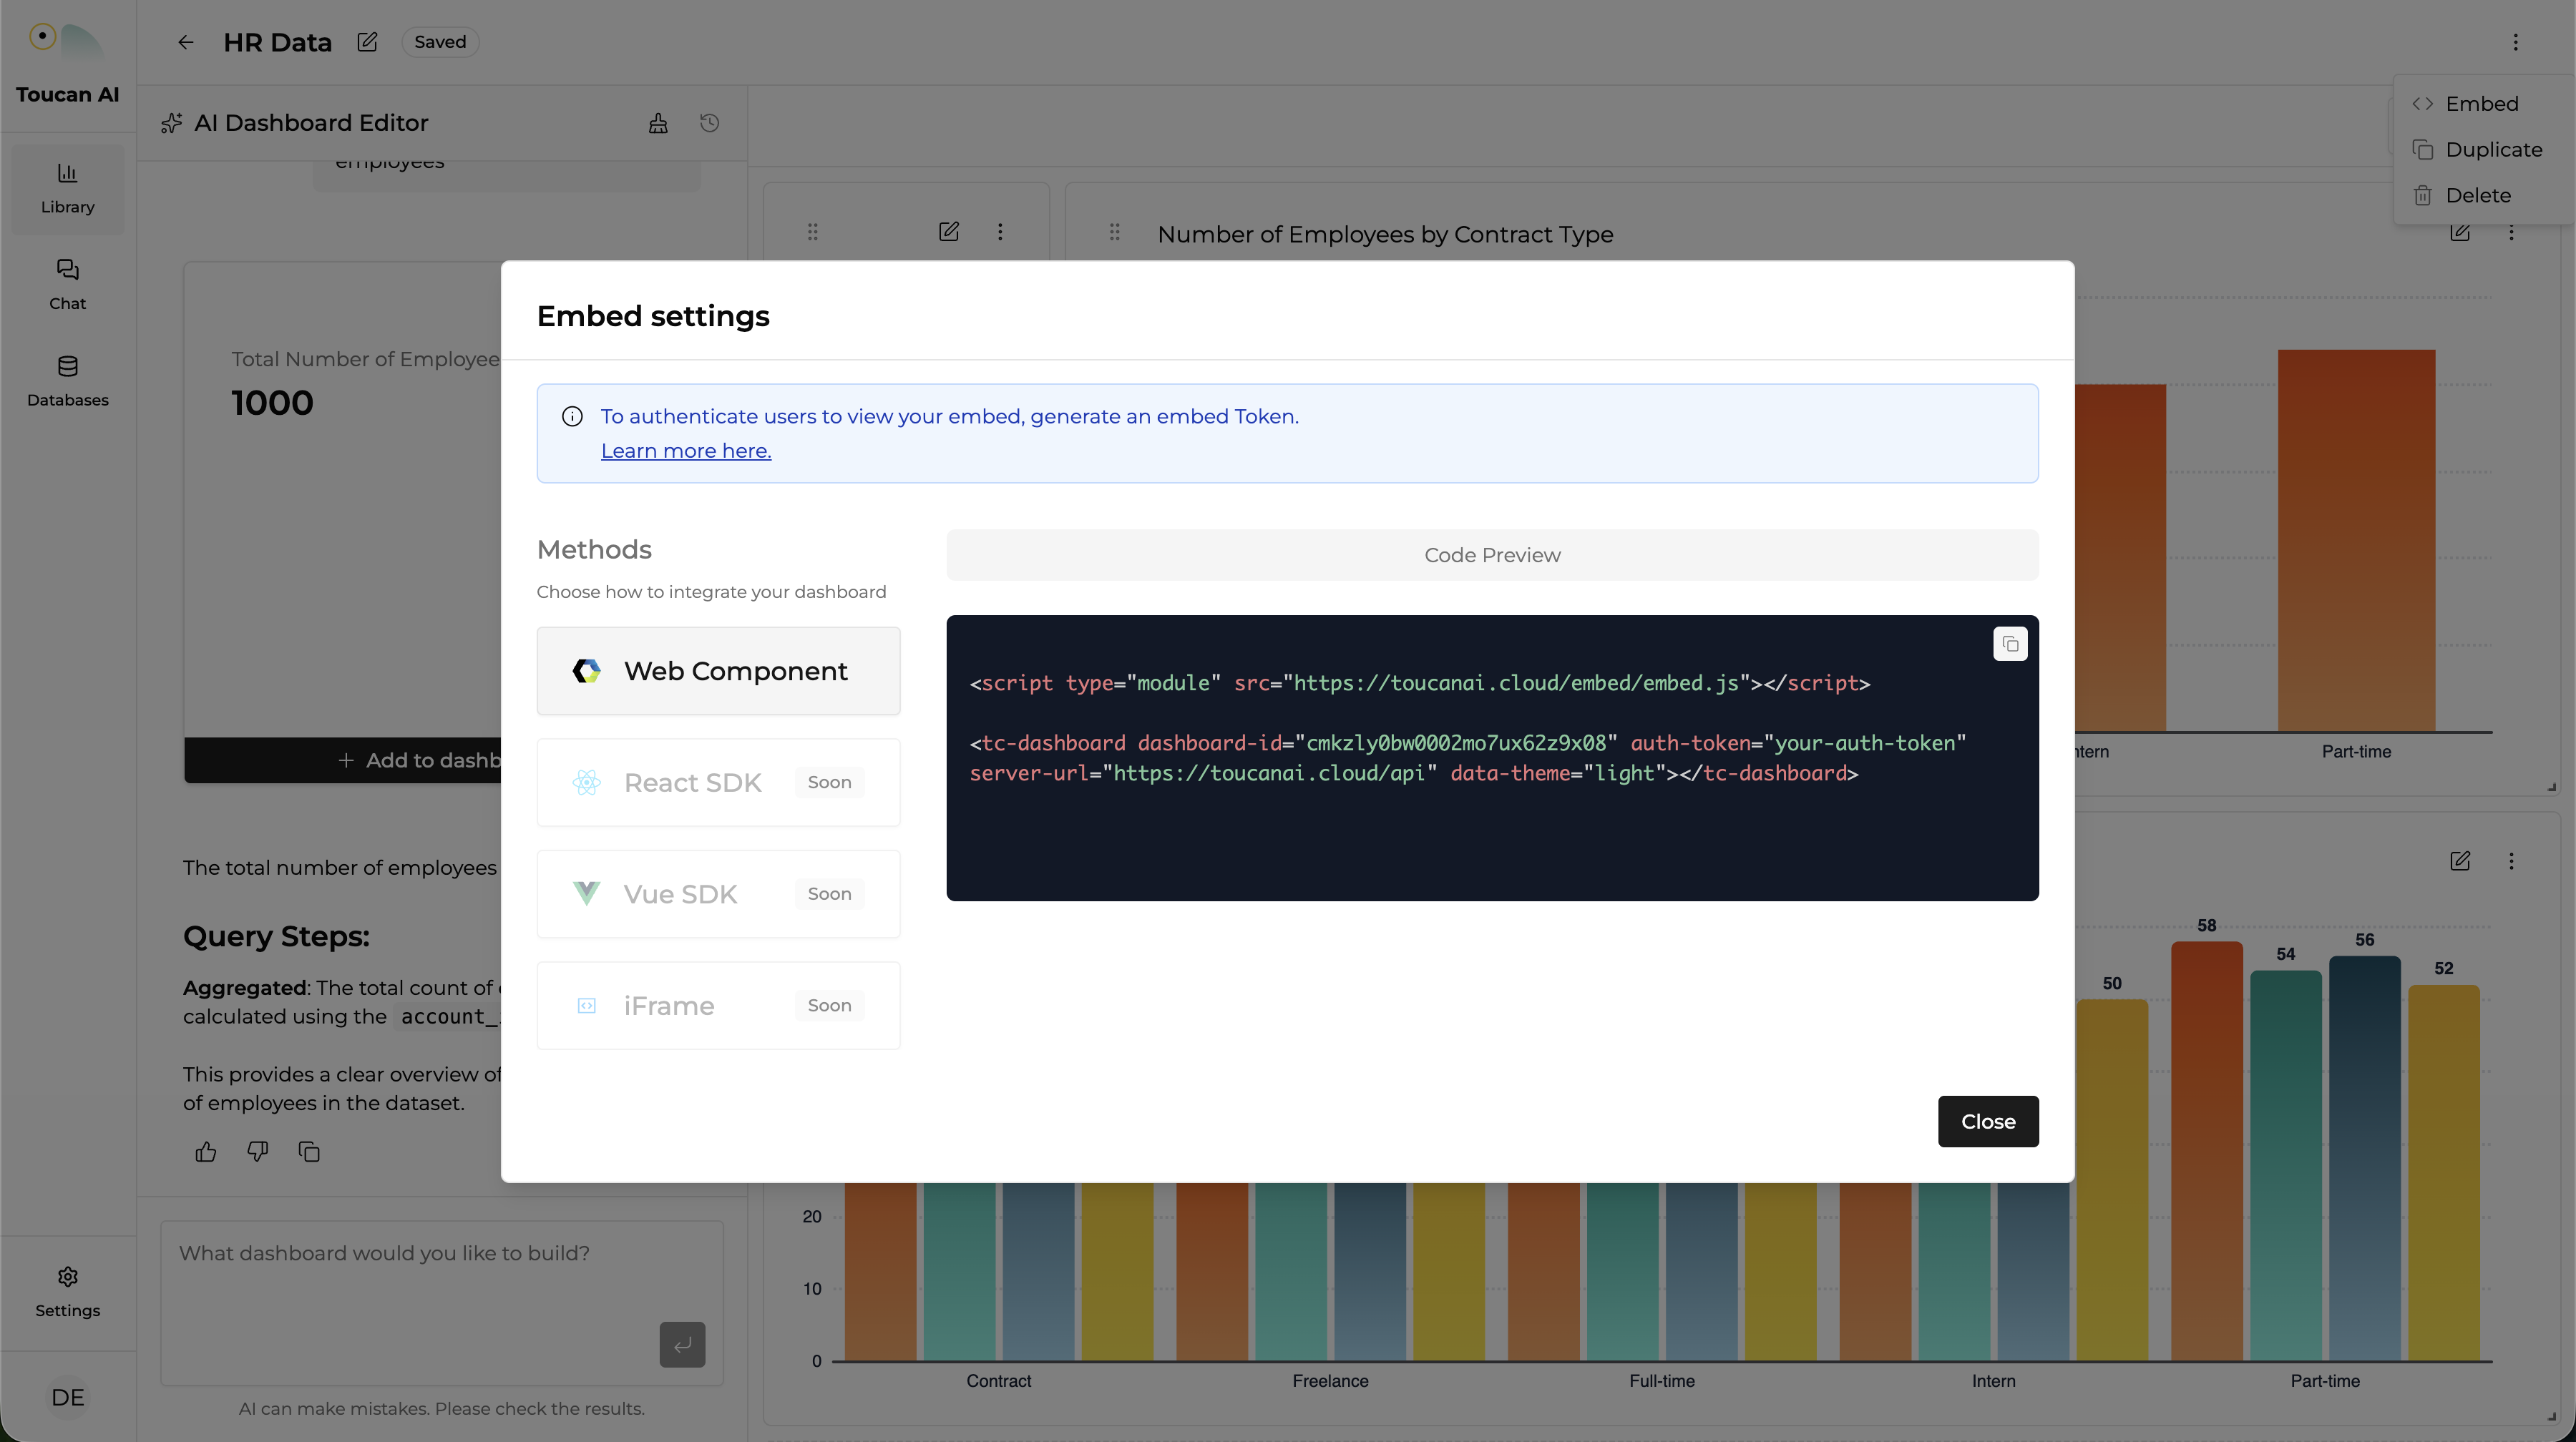Open the dashboard version history
2576x1442 pixels.
click(710, 123)
